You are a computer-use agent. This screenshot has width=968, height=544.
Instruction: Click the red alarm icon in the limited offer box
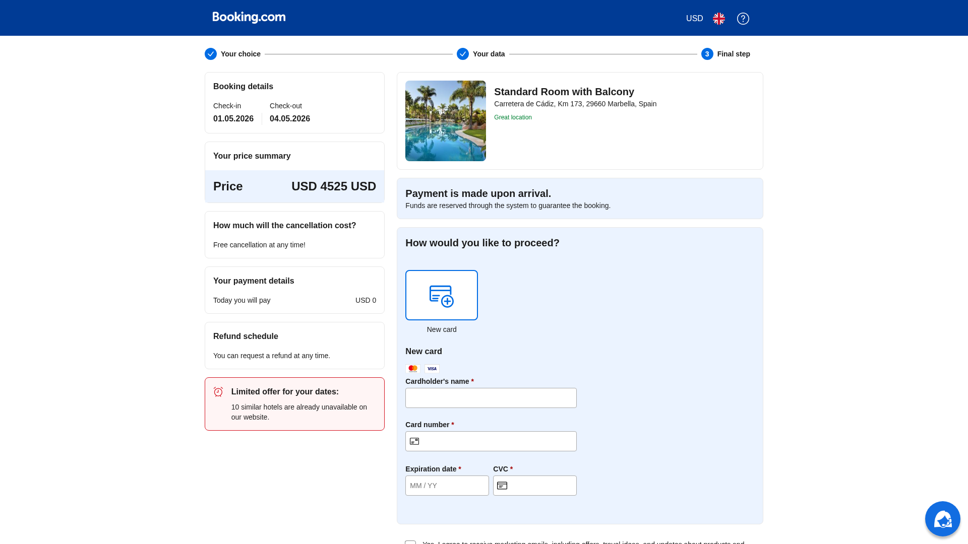(218, 391)
